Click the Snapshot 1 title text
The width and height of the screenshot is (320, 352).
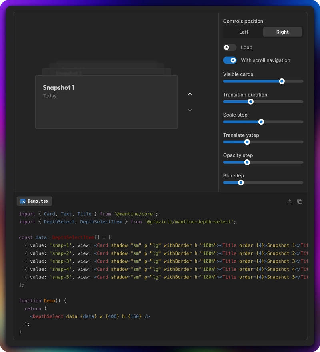pyautogui.click(x=58, y=87)
